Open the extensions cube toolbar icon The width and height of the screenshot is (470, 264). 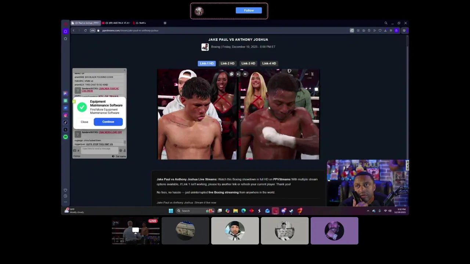pos(404,30)
